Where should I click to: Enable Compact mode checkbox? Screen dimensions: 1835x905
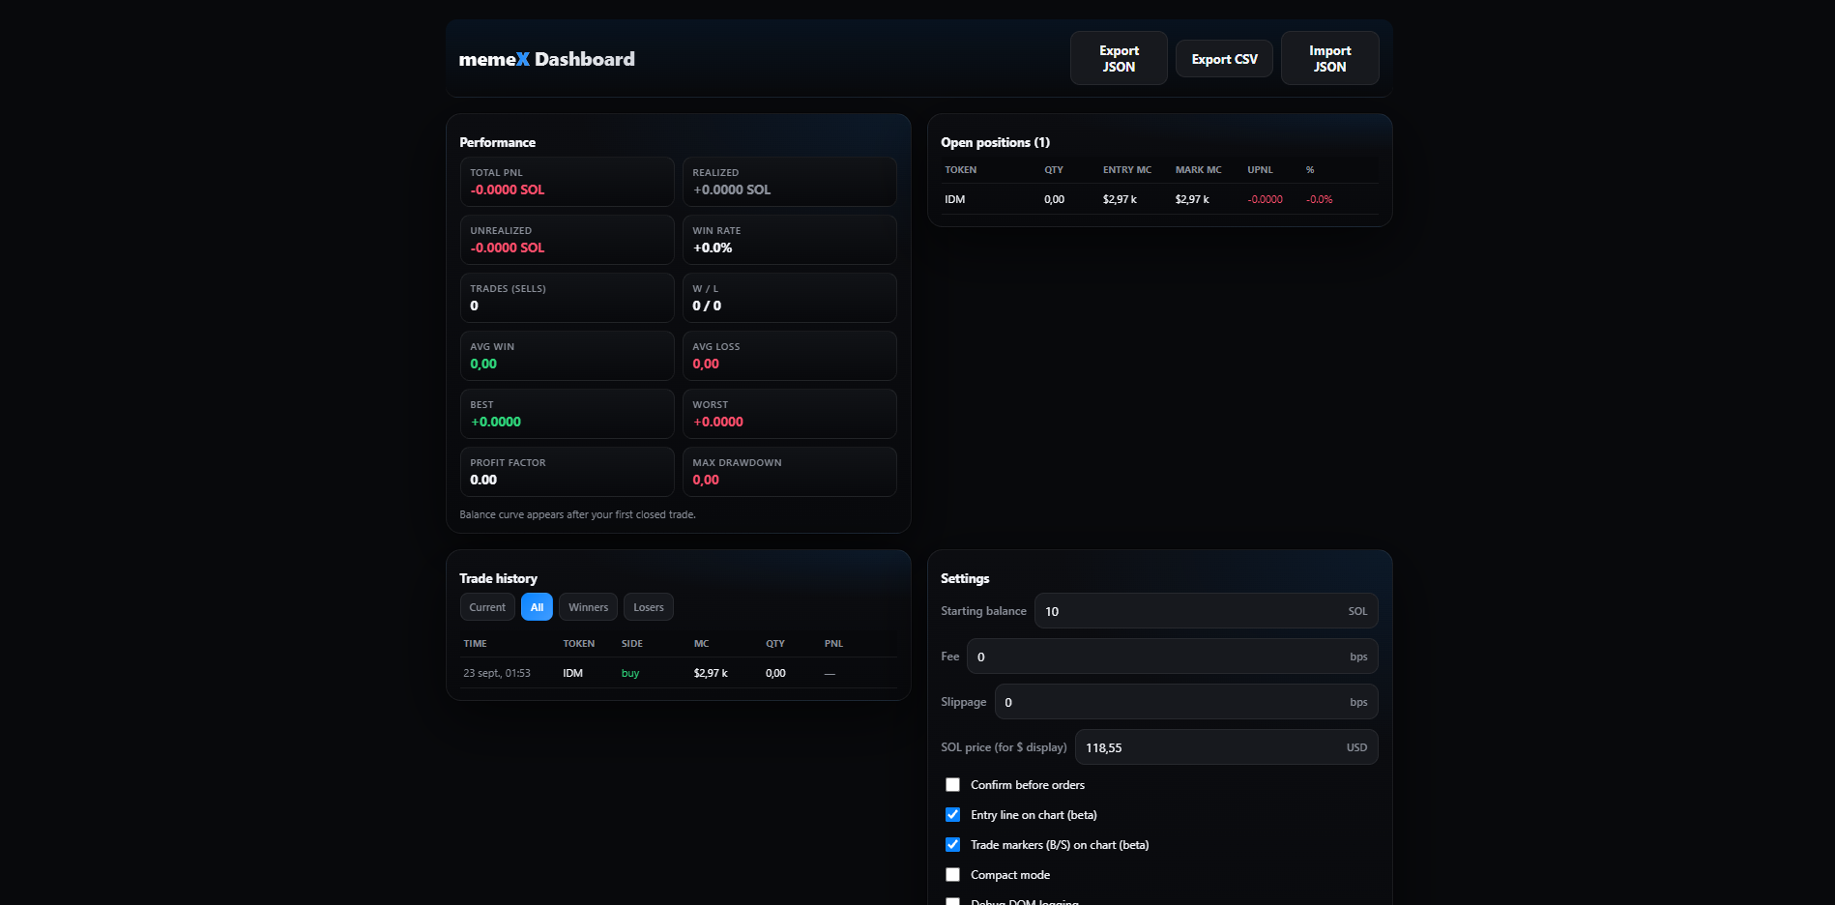click(952, 875)
